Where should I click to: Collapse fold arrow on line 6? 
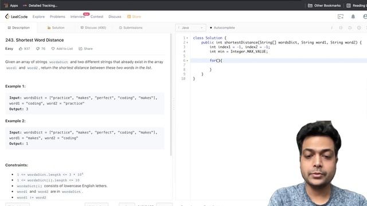(x=188, y=61)
